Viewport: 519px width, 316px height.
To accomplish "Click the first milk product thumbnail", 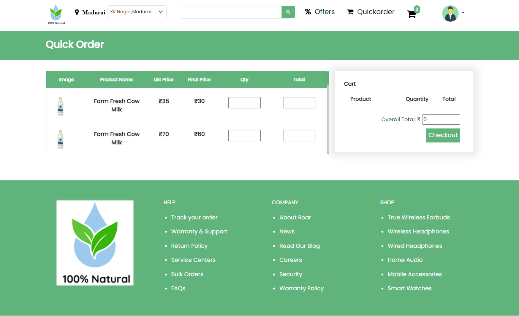I will [60, 106].
